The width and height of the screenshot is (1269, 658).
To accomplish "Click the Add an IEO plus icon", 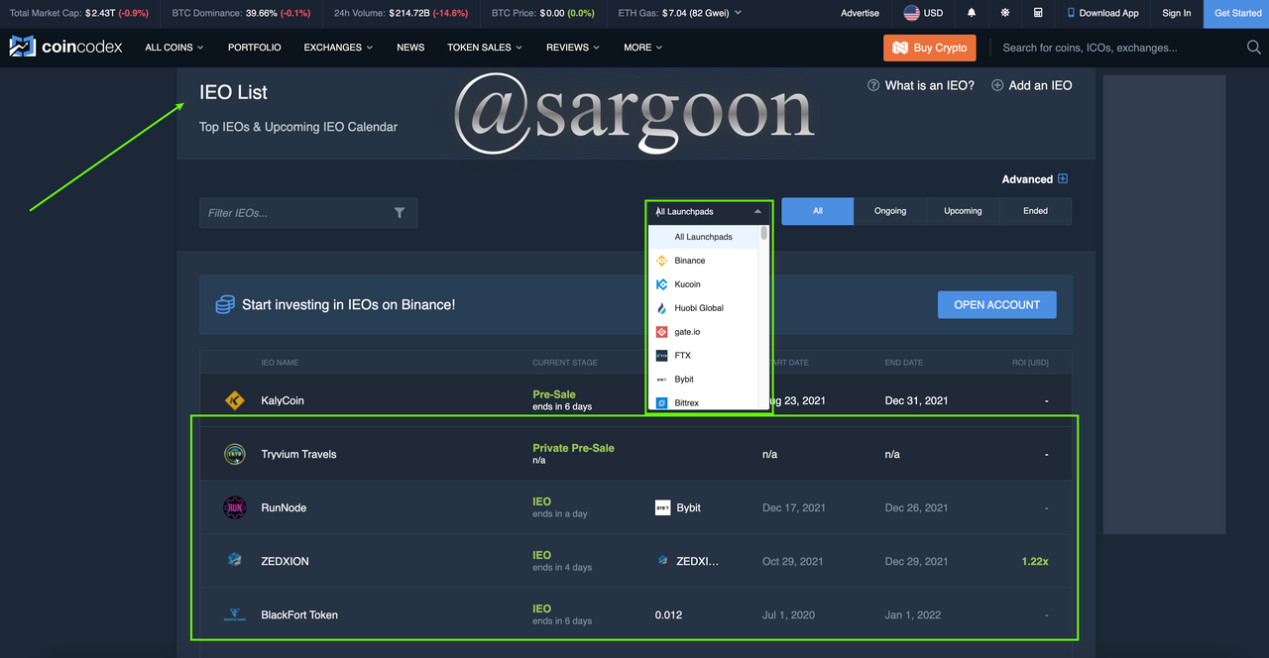I will [x=997, y=85].
